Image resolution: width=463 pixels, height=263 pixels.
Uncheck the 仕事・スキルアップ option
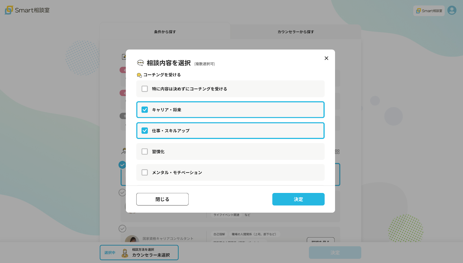144,130
